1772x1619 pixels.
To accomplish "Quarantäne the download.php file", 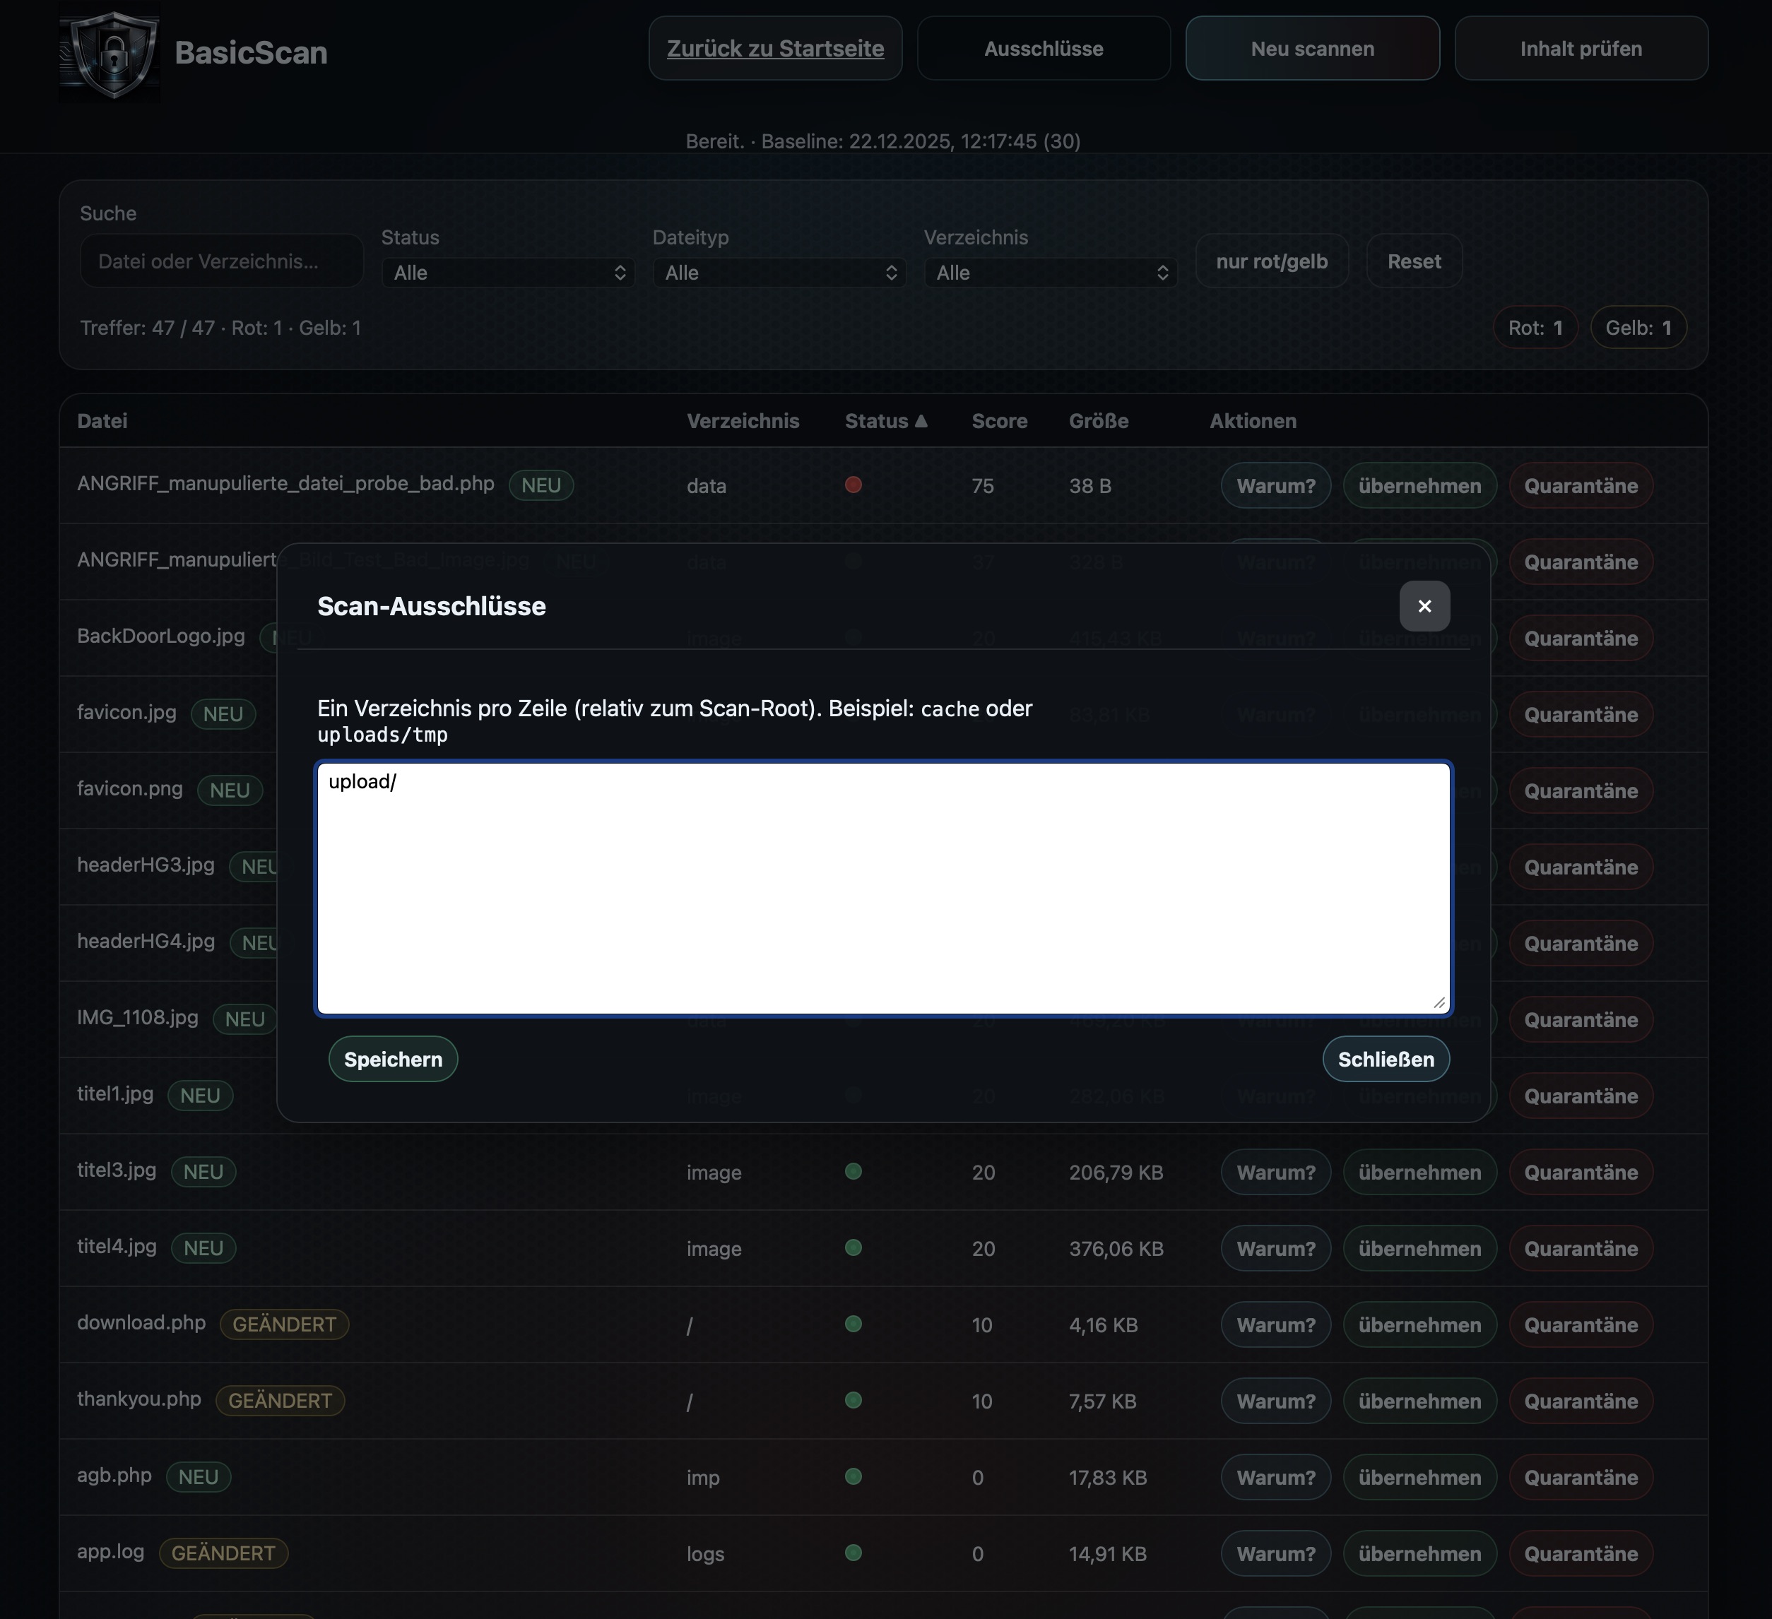I will click(x=1580, y=1324).
